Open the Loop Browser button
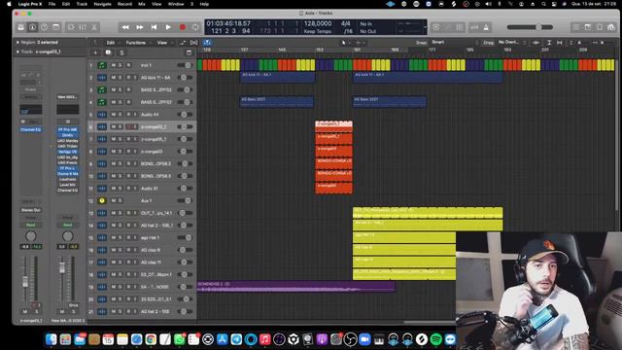This screenshot has width=622, height=350. [x=600, y=27]
